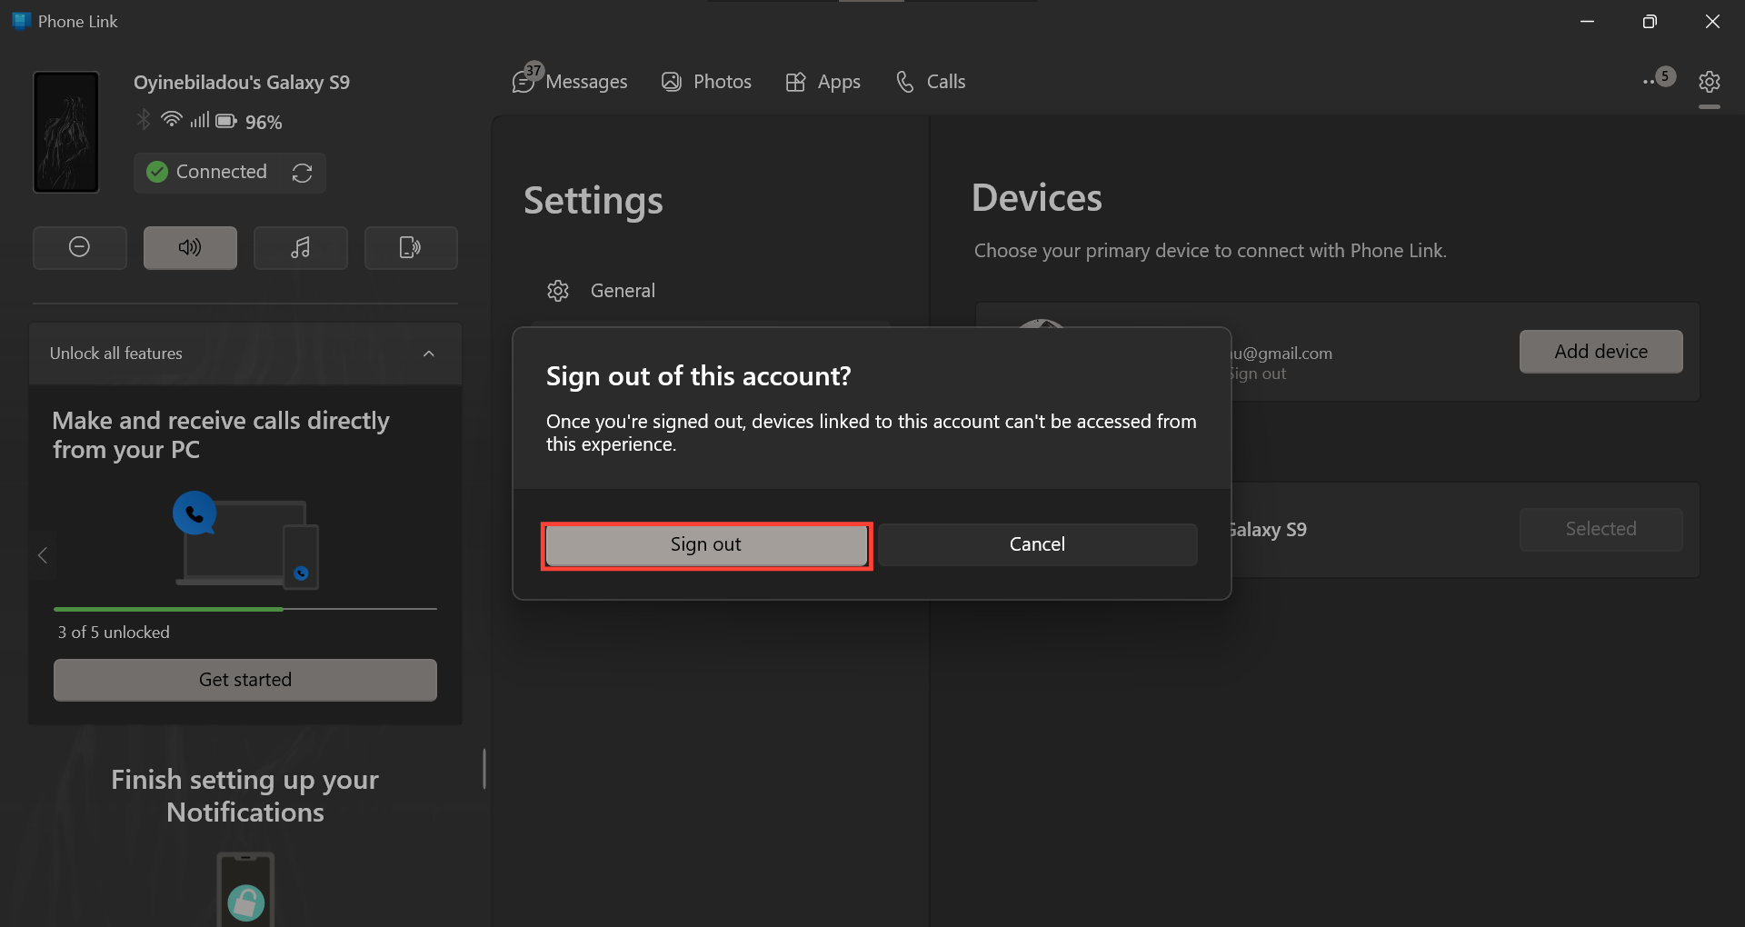Enable Do Not Disturb on the phone
1745x927 pixels.
[x=79, y=247]
